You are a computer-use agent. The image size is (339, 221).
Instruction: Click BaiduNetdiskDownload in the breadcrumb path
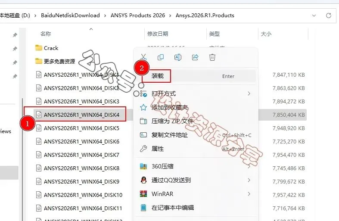click(x=70, y=16)
